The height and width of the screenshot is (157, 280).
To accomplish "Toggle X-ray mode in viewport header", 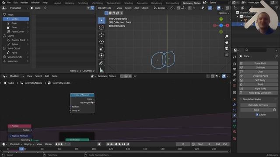I will (x=227, y=8).
